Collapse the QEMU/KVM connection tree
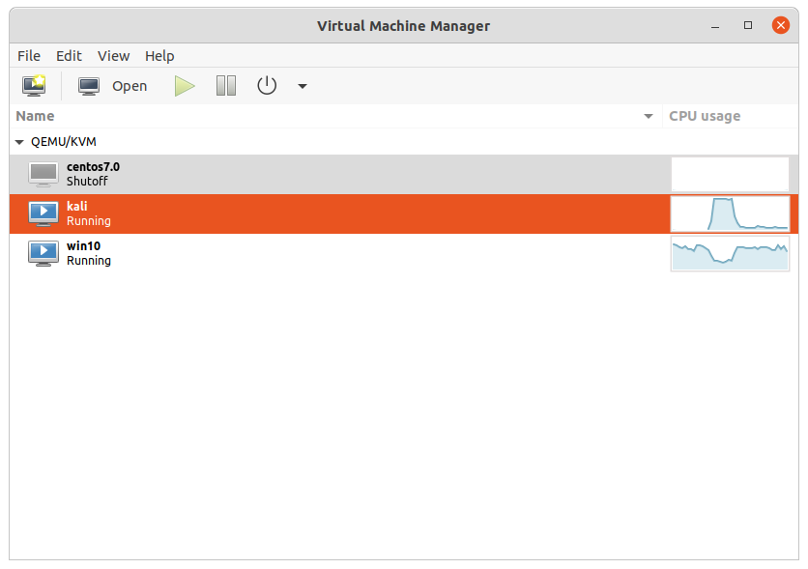The width and height of the screenshot is (808, 569). 19,142
